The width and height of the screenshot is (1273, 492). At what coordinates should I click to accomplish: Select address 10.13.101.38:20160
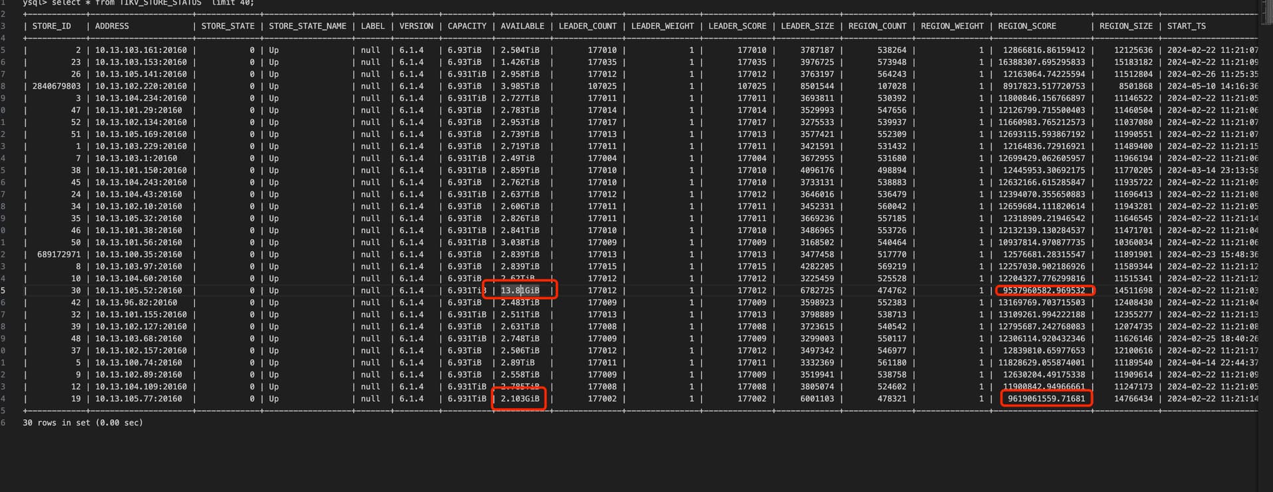139,230
